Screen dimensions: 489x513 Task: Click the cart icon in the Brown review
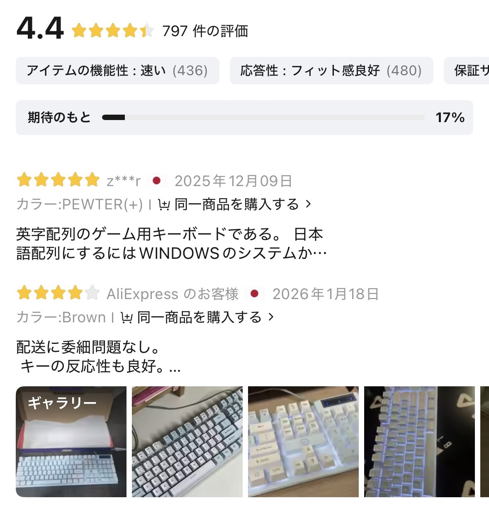click(x=127, y=318)
